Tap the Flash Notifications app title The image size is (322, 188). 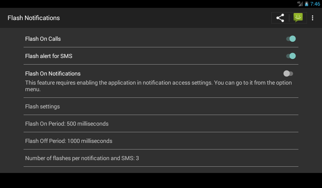pos(34,18)
